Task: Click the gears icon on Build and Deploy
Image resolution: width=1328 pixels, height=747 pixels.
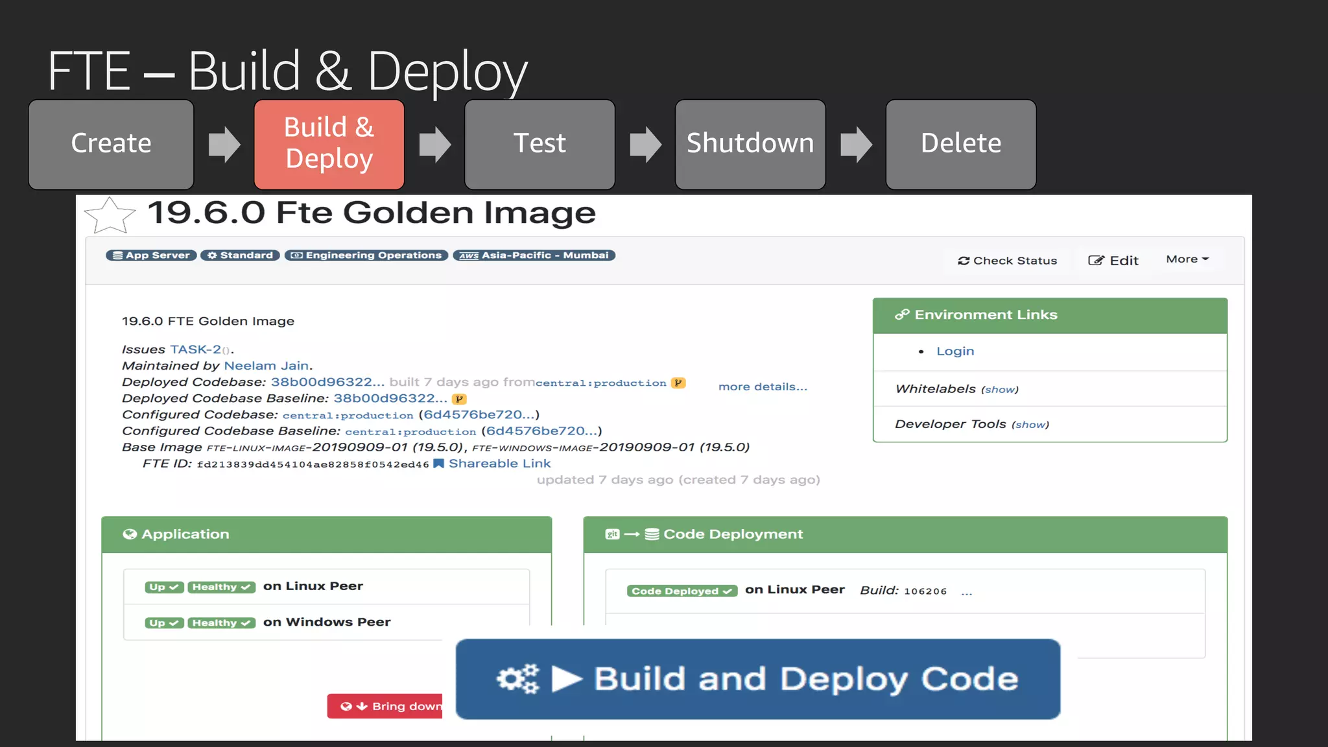Action: pyautogui.click(x=518, y=679)
